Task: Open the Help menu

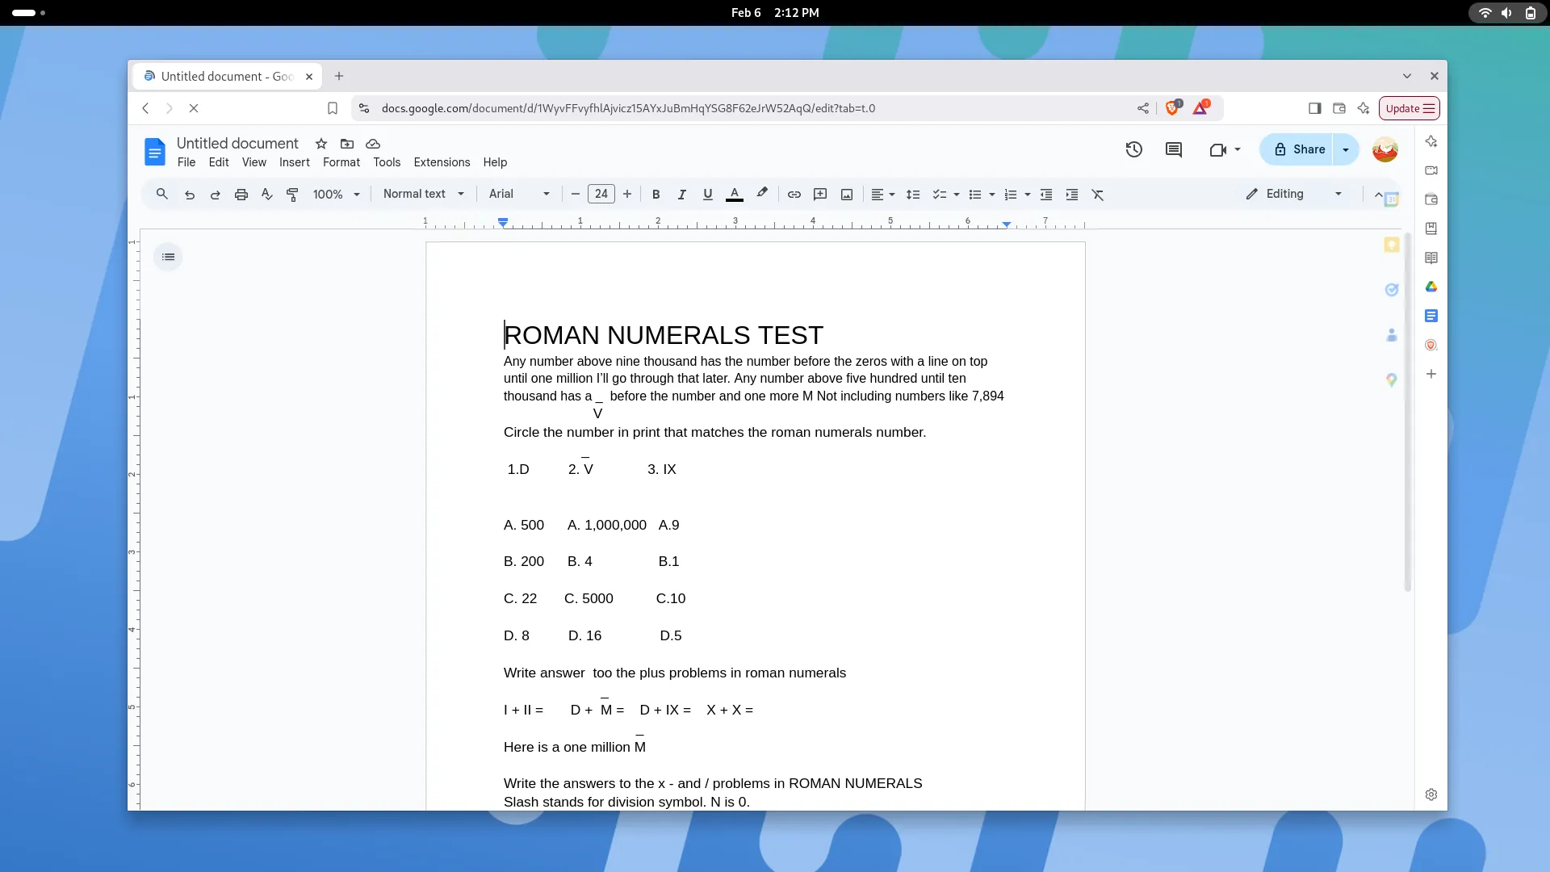Action: click(495, 162)
